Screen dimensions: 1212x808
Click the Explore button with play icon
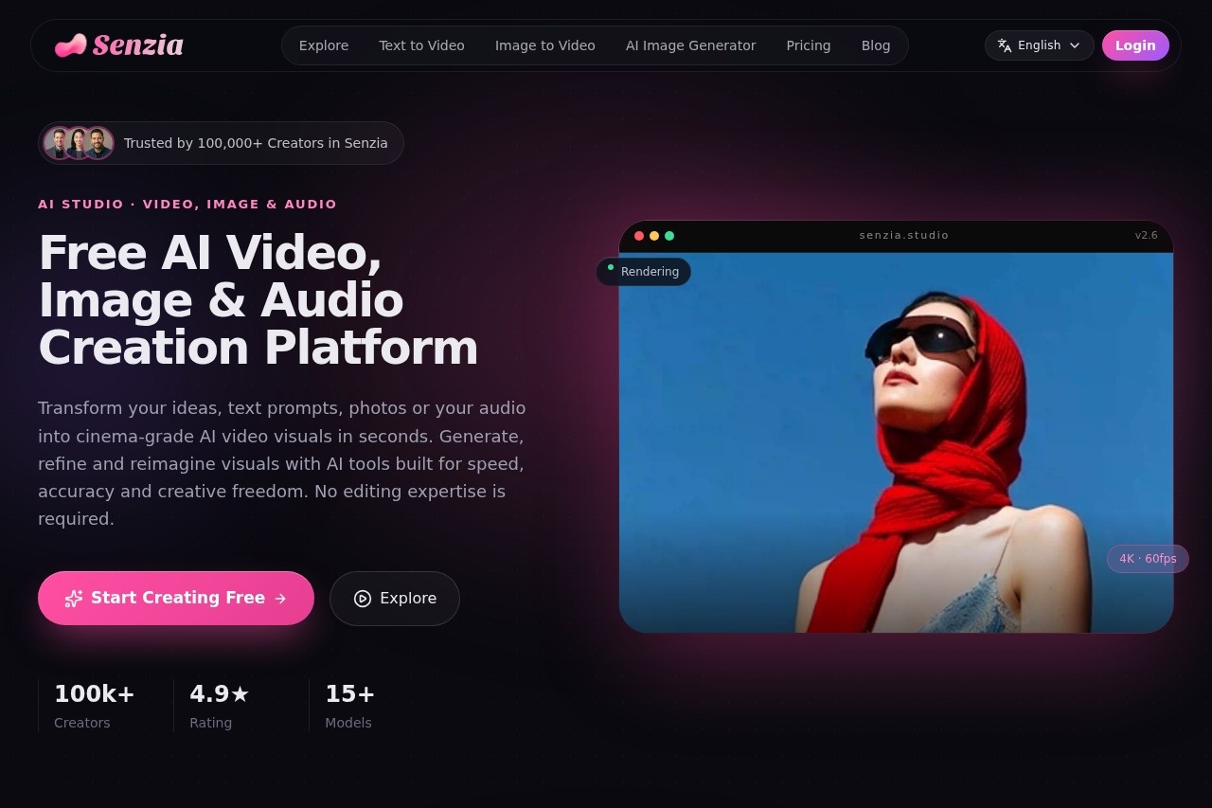(395, 599)
